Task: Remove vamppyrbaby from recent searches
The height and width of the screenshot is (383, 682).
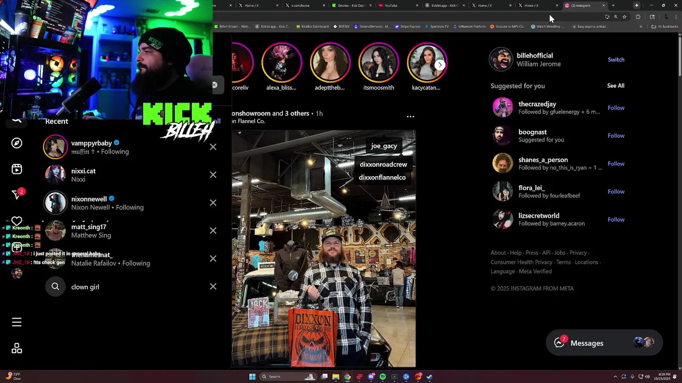Action: tap(213, 147)
